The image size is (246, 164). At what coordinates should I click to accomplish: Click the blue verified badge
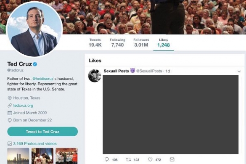coord(35,64)
